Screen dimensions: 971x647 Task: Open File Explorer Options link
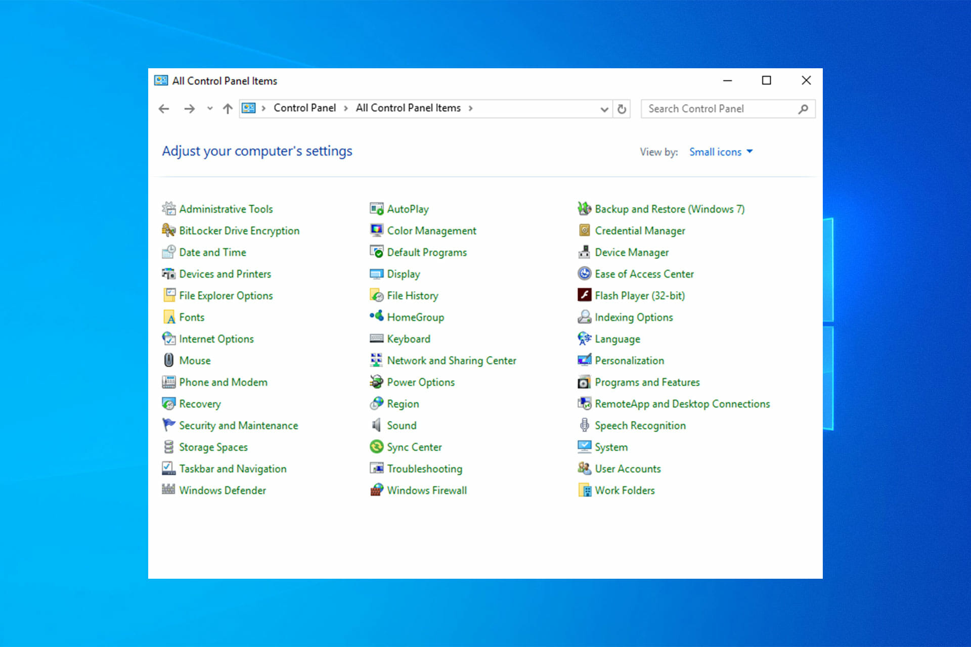point(226,296)
